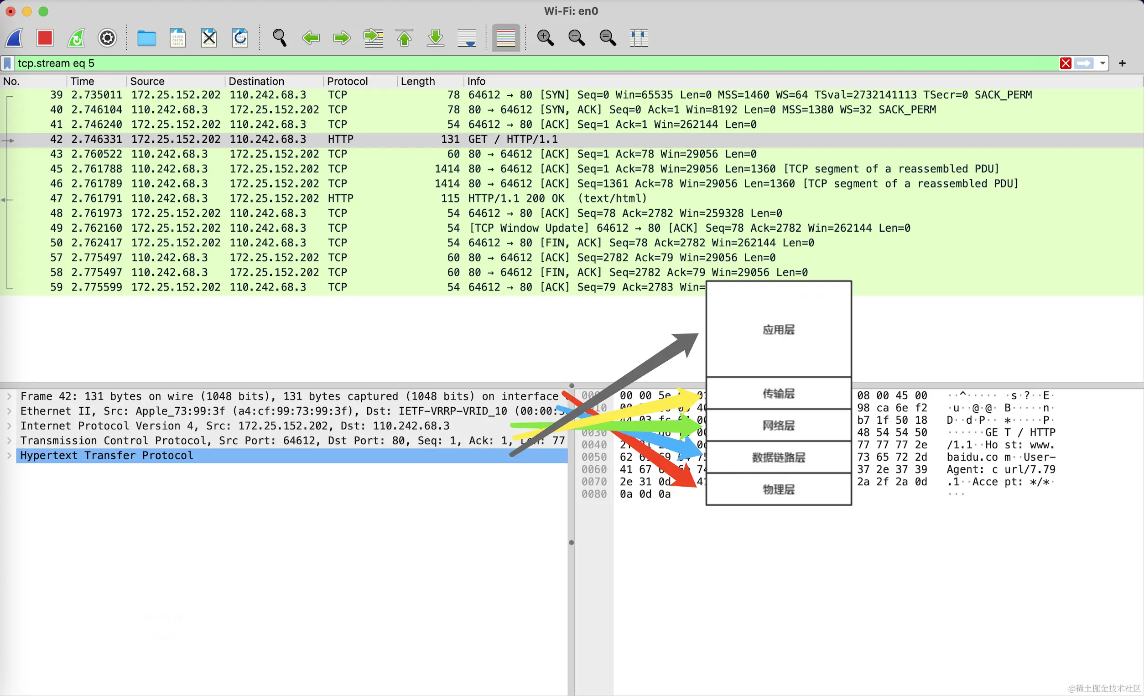This screenshot has width=1144, height=696.
Task: Expand the Ethernet II details row
Action: point(9,411)
